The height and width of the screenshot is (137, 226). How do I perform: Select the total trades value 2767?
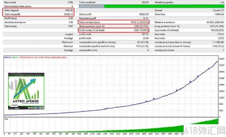coord(71,26)
